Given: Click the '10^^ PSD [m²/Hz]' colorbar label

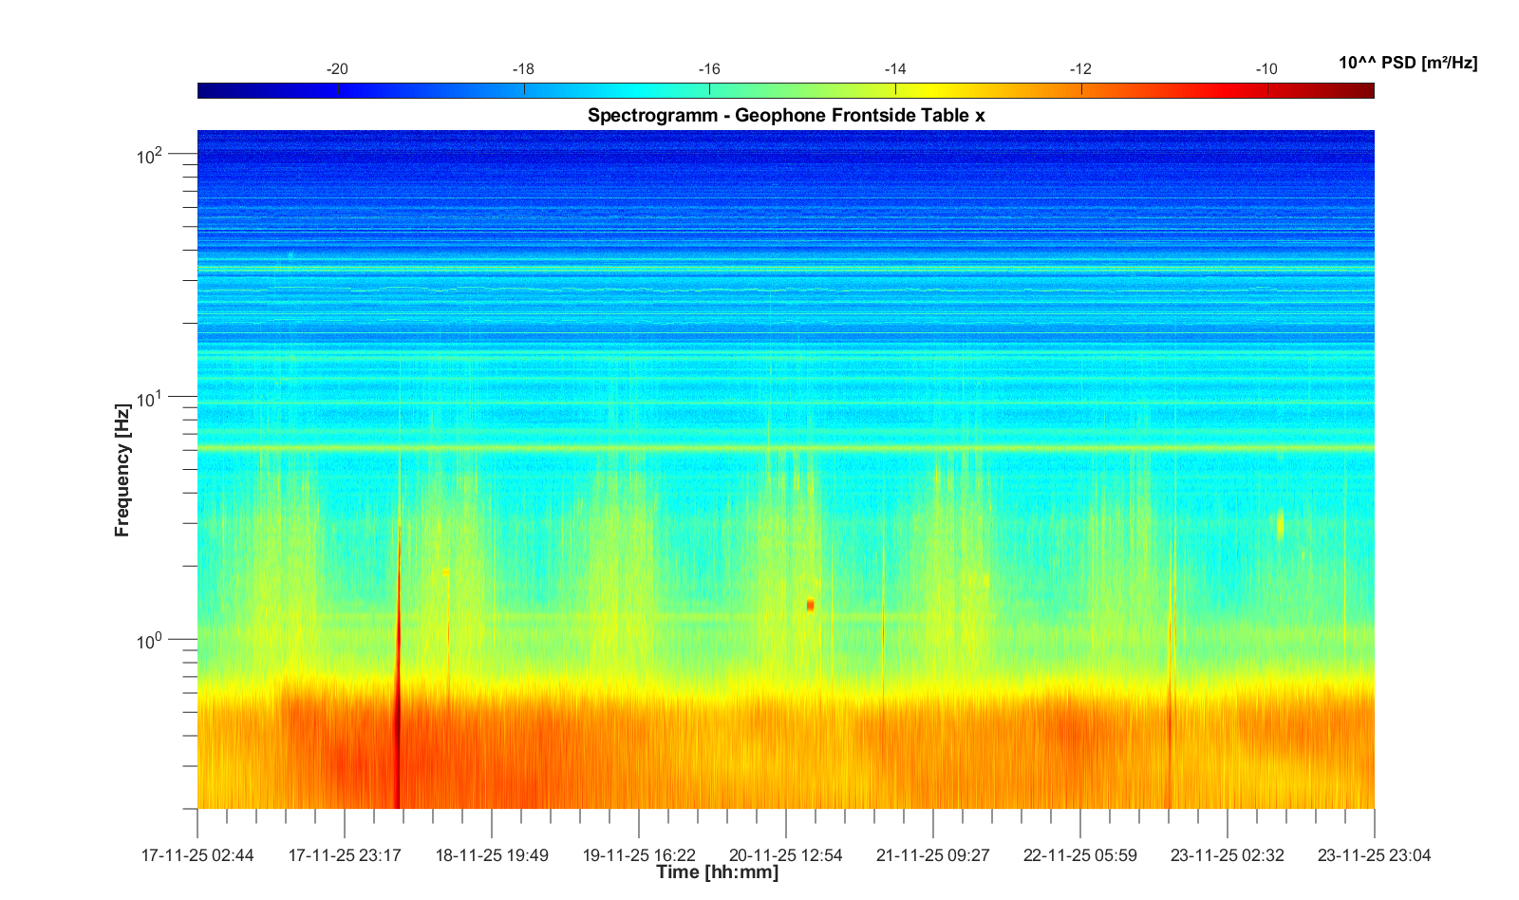Looking at the screenshot, I should [1407, 64].
